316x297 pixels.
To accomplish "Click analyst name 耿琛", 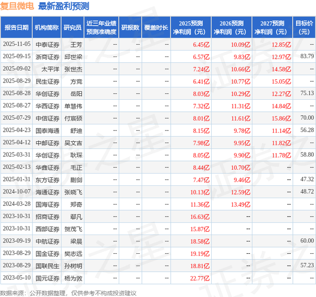I will 76,155.
